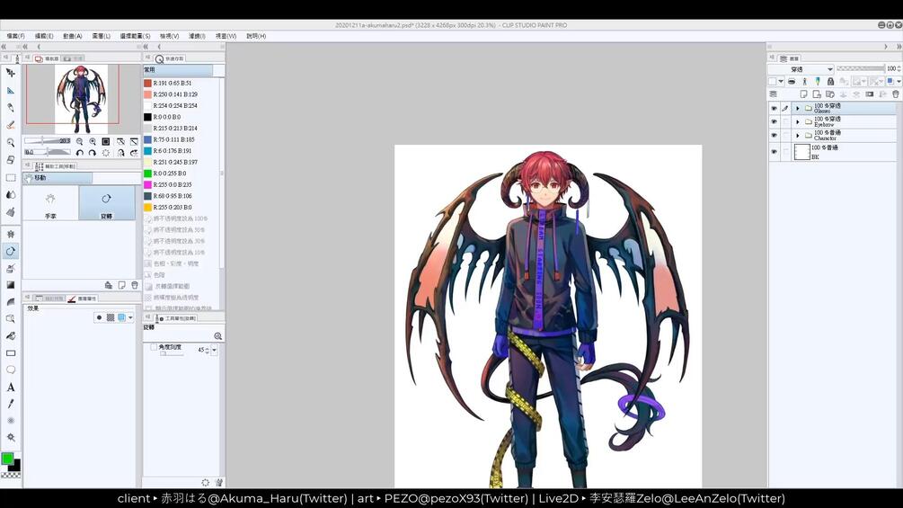903x508 pixels.
Task: Click layer opacity slider in Layer panel
Action: pyautogui.click(x=861, y=68)
